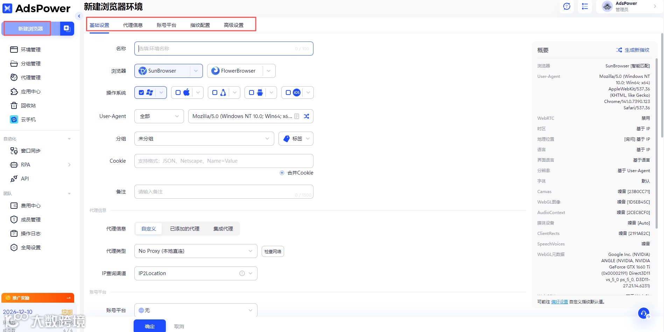Select the SunBrowser browser option

(162, 71)
